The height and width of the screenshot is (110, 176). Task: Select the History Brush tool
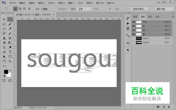[x=10, y=38]
